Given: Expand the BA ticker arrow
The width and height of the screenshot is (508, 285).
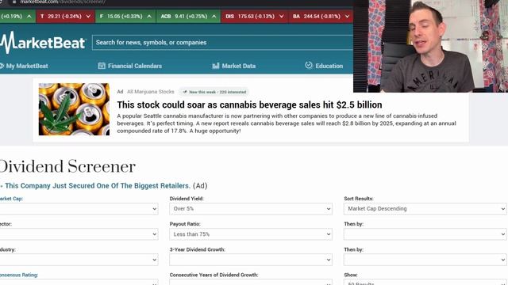Looking at the screenshot, I should tap(347, 16).
